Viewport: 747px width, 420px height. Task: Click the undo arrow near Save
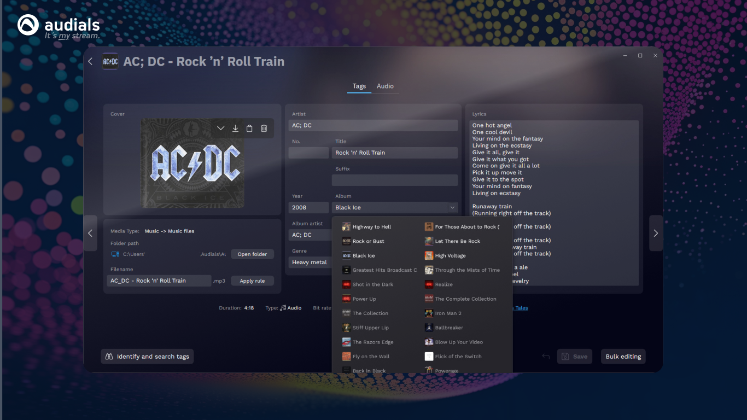545,356
